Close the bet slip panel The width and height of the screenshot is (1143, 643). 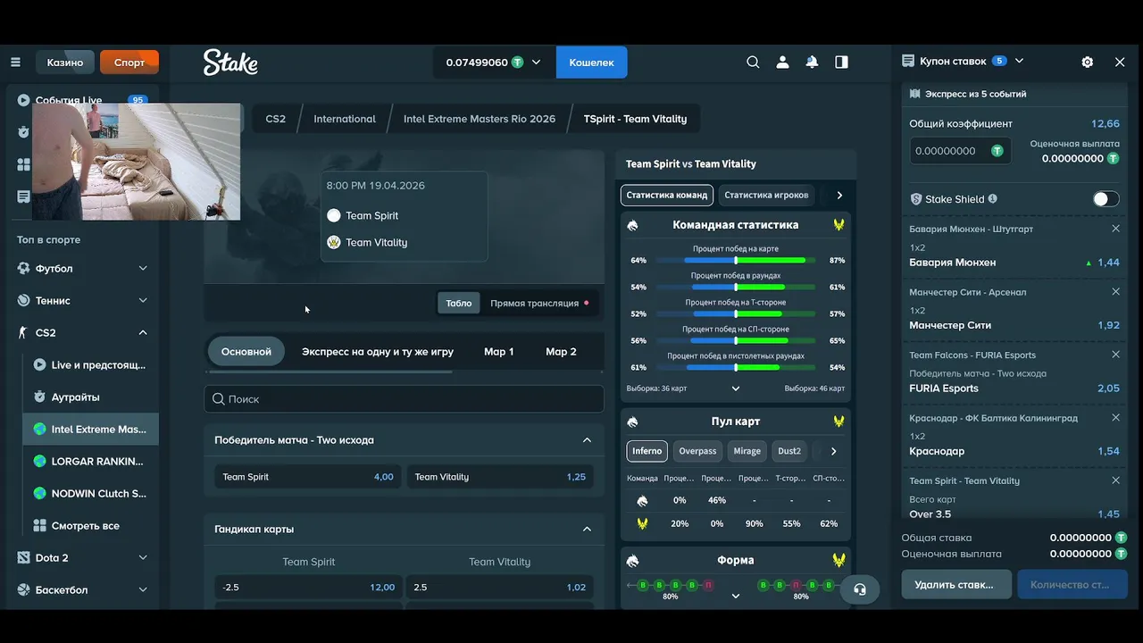1120,63
